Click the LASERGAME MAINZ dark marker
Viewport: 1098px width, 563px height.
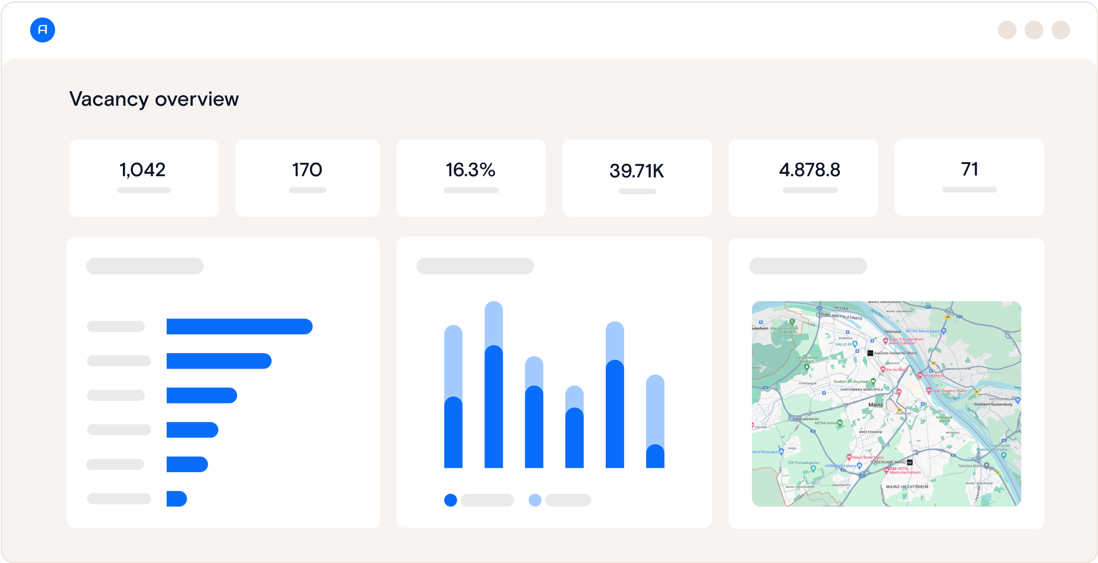[x=910, y=462]
